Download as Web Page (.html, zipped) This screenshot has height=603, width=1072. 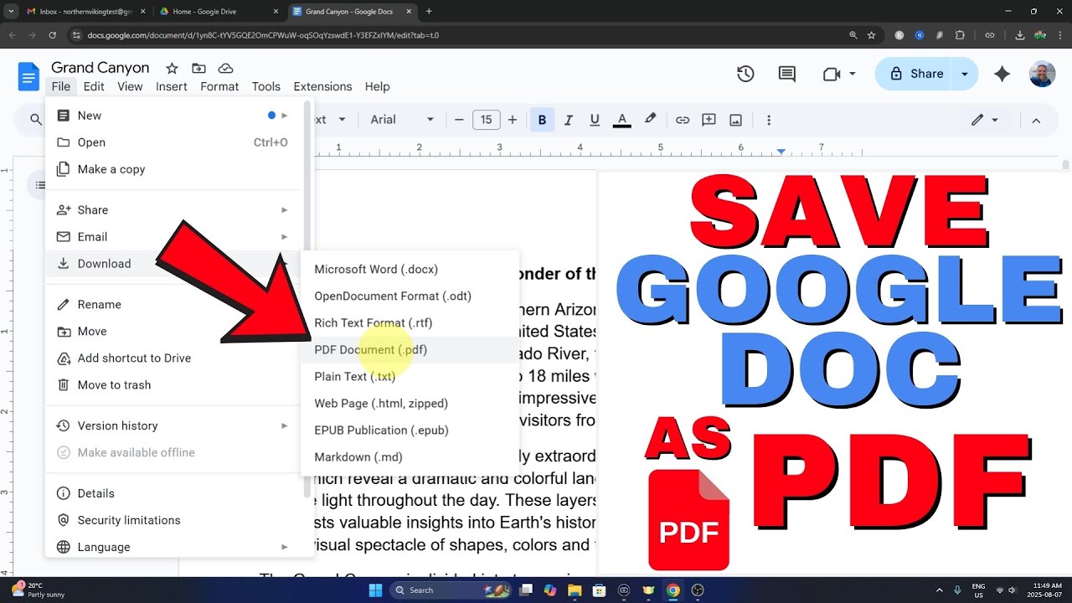[410, 404]
